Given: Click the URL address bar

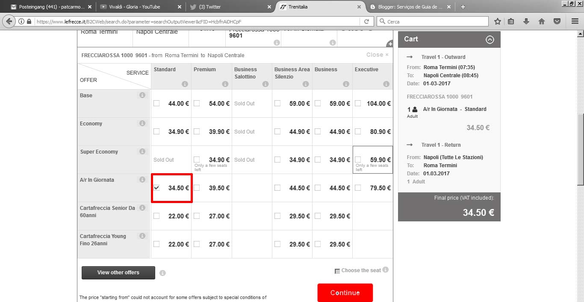Looking at the screenshot, I should click(x=195, y=21).
